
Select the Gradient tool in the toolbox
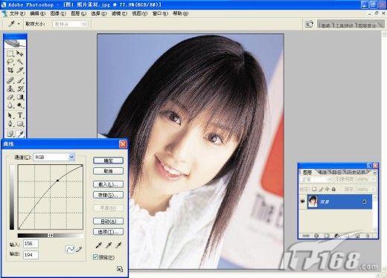coord(20,97)
